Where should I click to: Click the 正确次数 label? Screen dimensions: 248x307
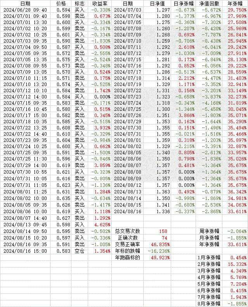(x=128, y=238)
